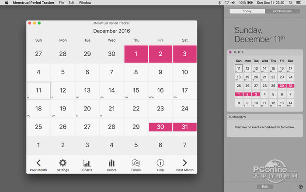Select December 14 in main calendar

click(x=111, y=90)
